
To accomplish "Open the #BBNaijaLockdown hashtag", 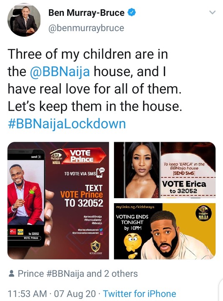I will (x=67, y=124).
